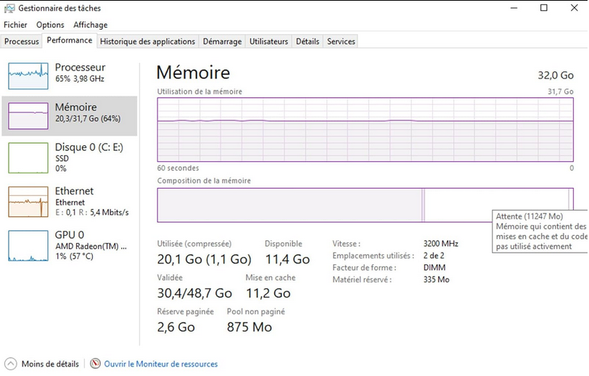Screen dimensions: 589x376
Task: Switch to the Détails tab
Action: pos(308,41)
